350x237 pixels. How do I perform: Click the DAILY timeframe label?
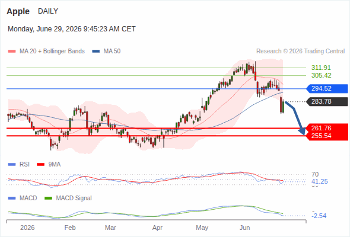pos(48,11)
